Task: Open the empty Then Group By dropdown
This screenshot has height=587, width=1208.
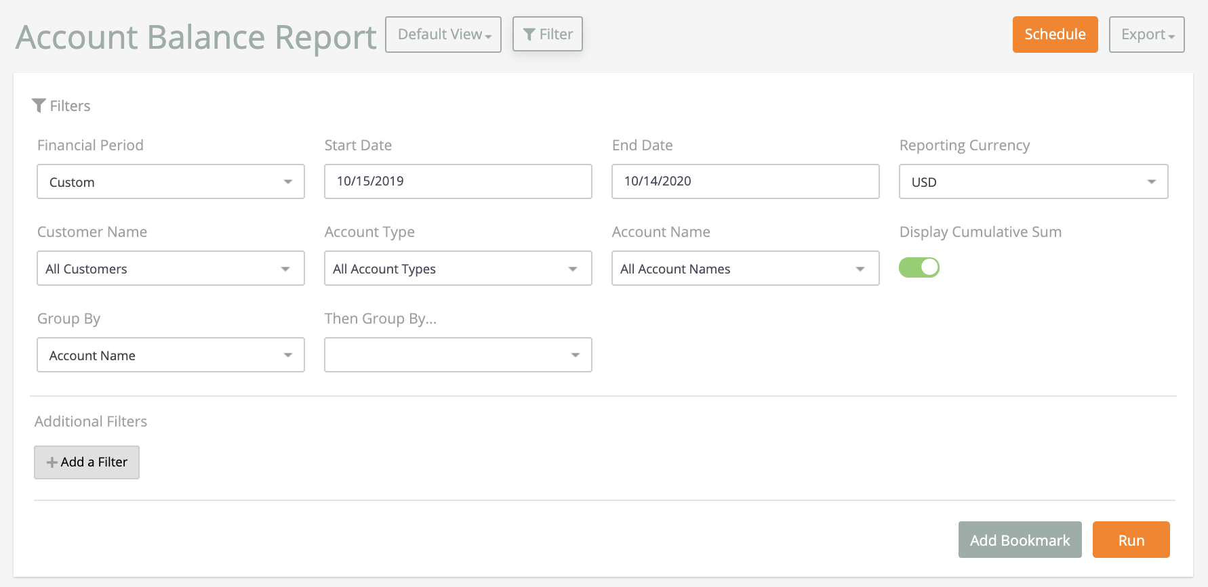Action: [458, 355]
